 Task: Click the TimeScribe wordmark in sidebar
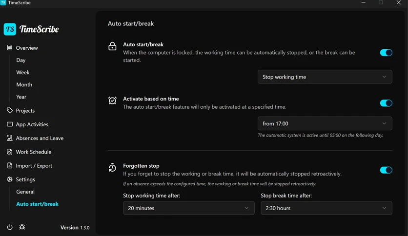point(40,29)
